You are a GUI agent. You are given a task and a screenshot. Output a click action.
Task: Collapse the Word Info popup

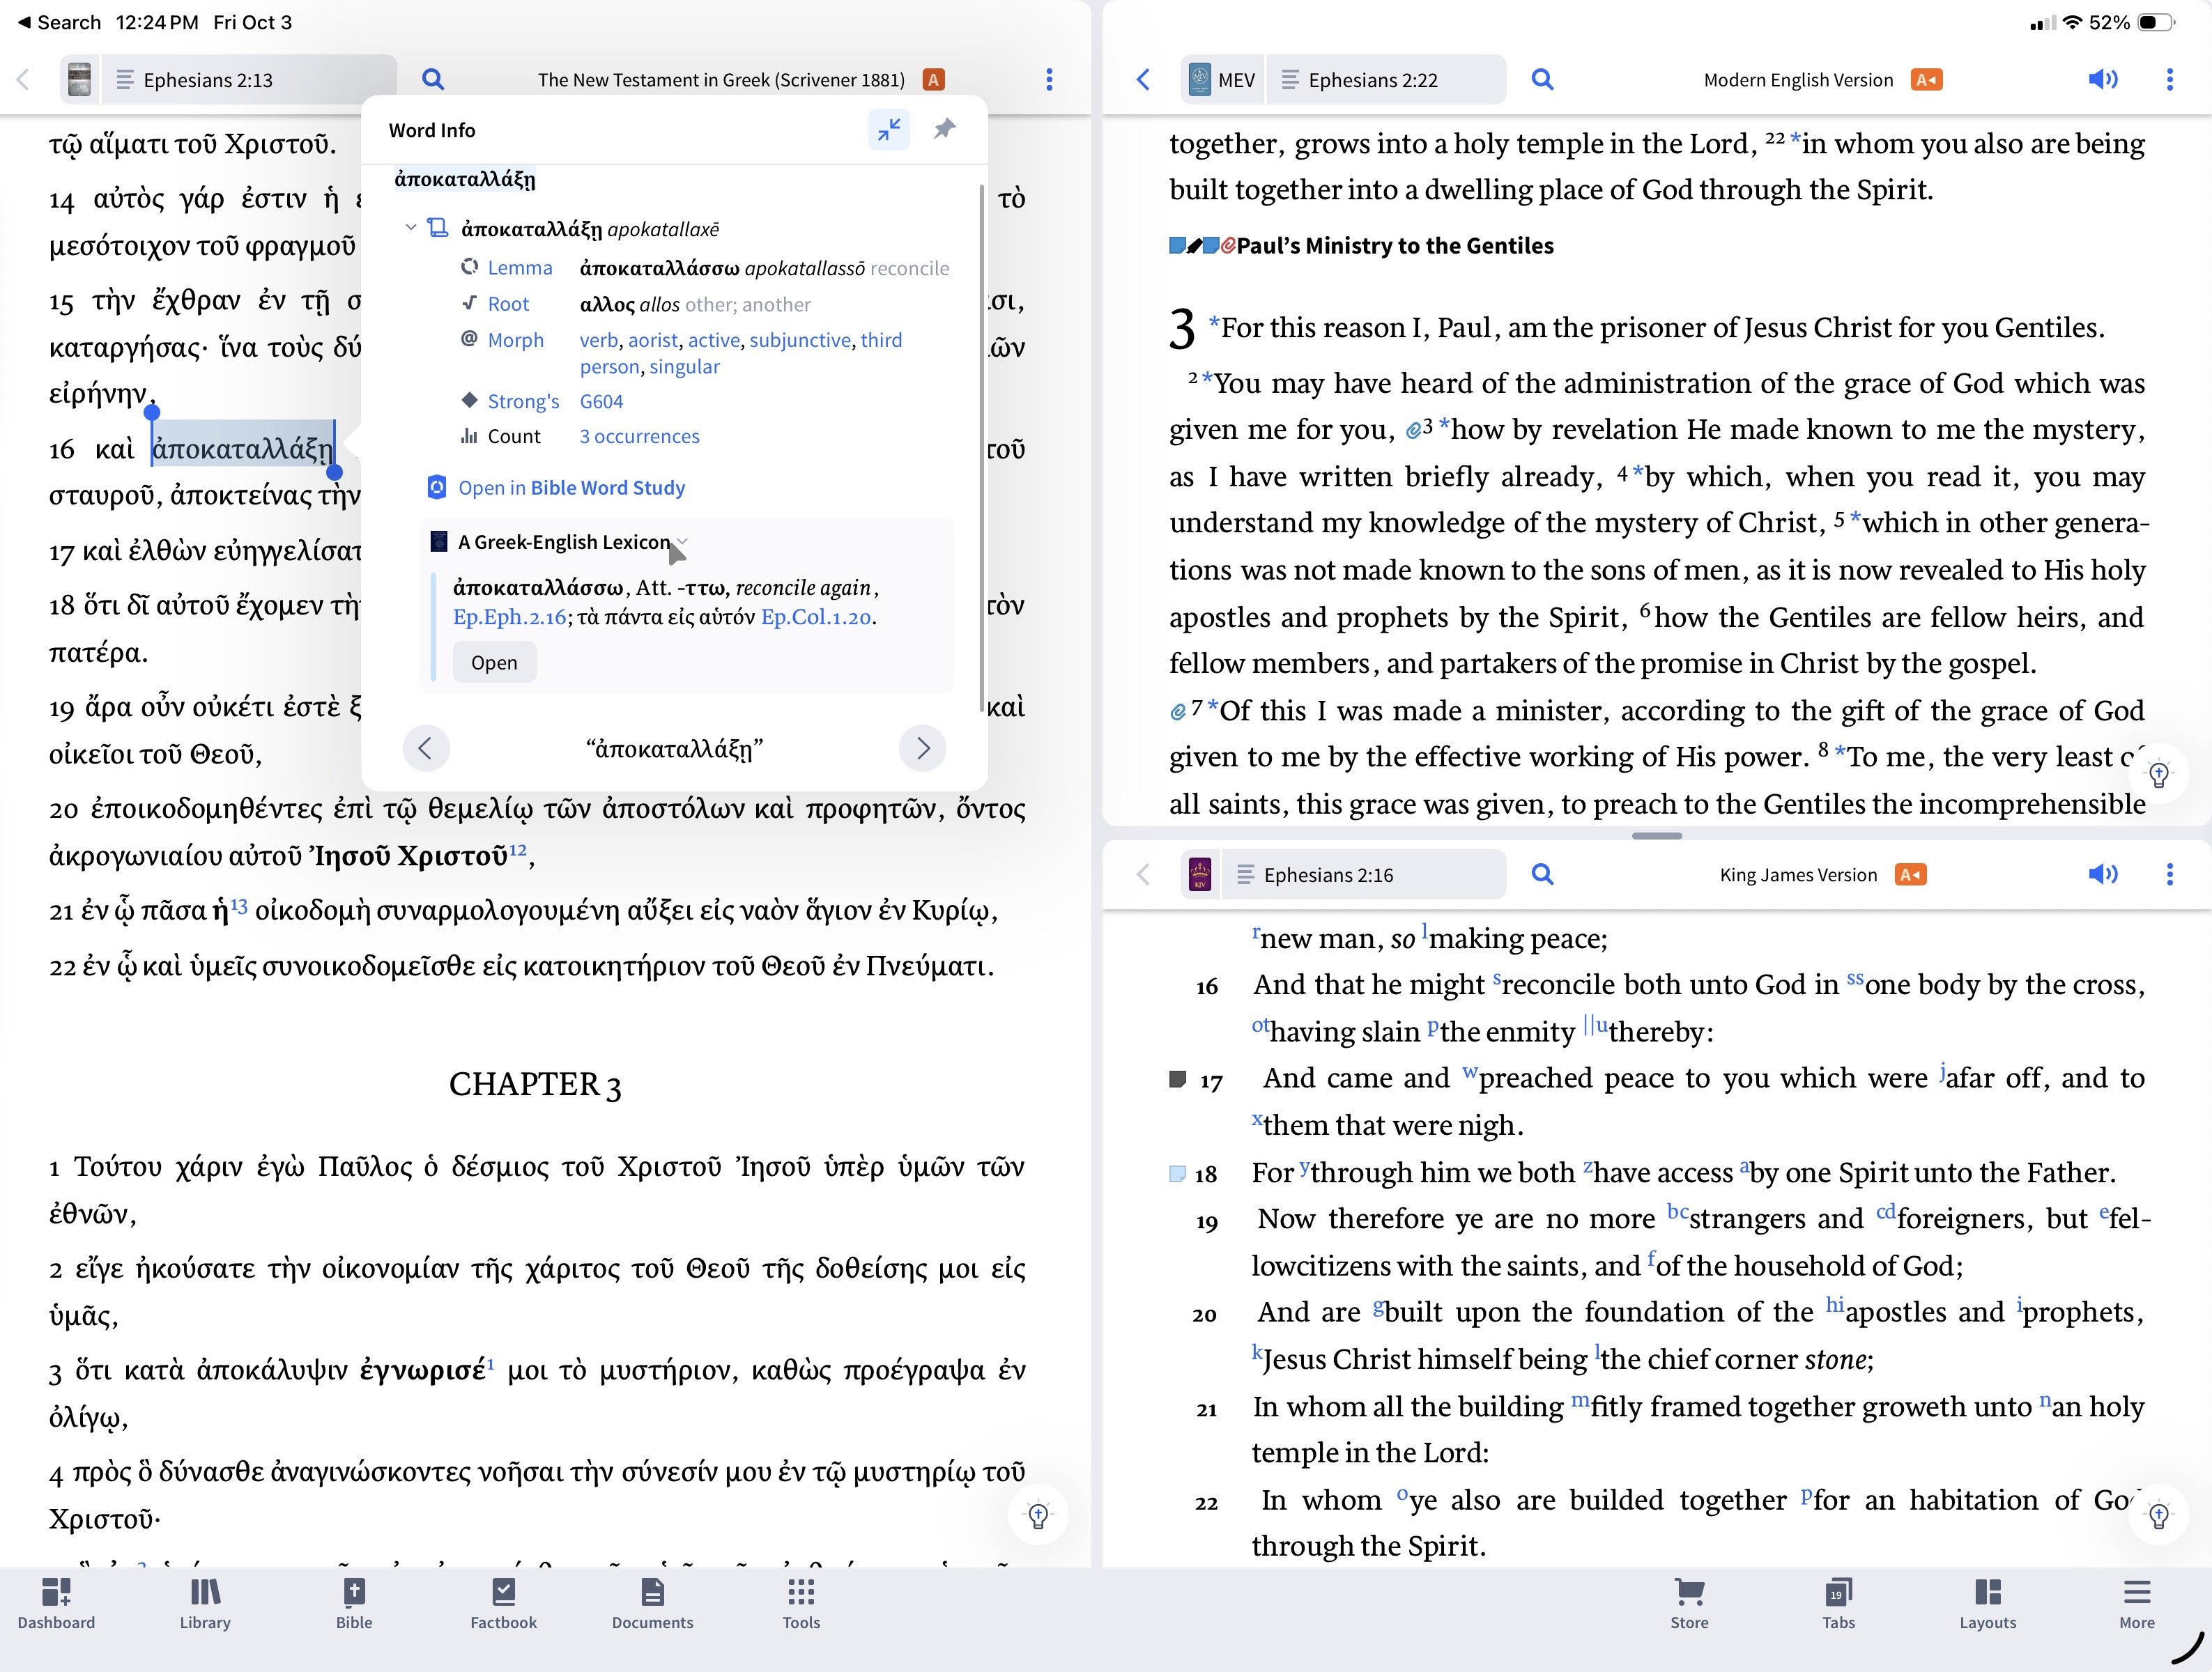pos(888,129)
